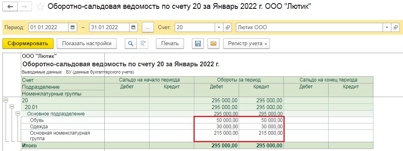Open the Регистр учета dropdown menu

click(246, 44)
